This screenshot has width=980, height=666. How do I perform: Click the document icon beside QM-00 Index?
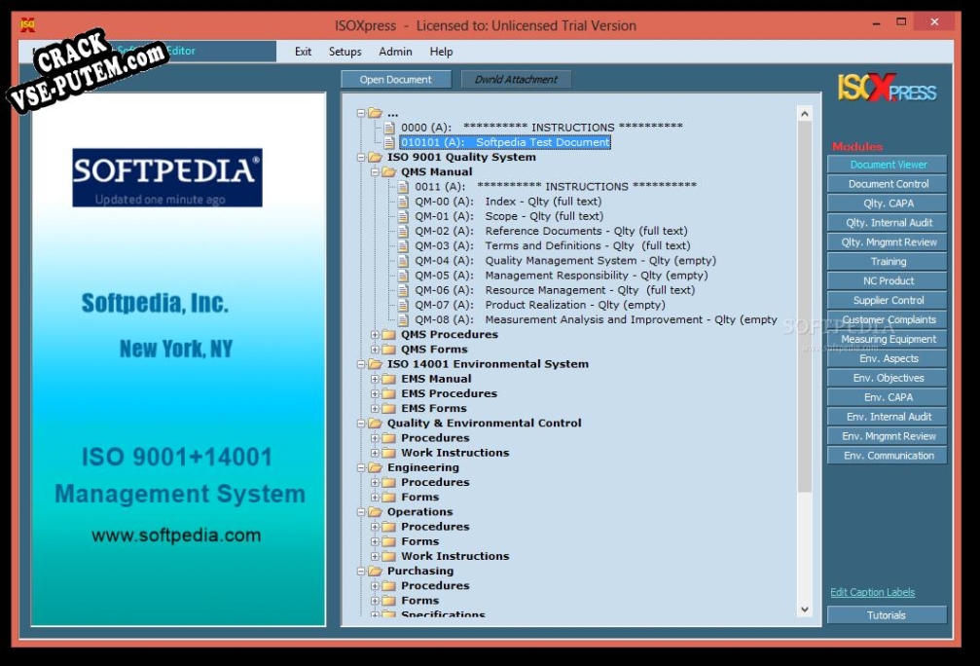click(x=403, y=202)
